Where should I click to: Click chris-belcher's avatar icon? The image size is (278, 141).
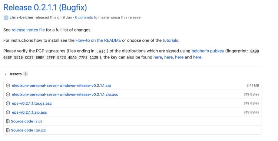tap(6, 17)
